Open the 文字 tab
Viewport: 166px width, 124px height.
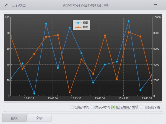pyautogui.click(x=39, y=118)
